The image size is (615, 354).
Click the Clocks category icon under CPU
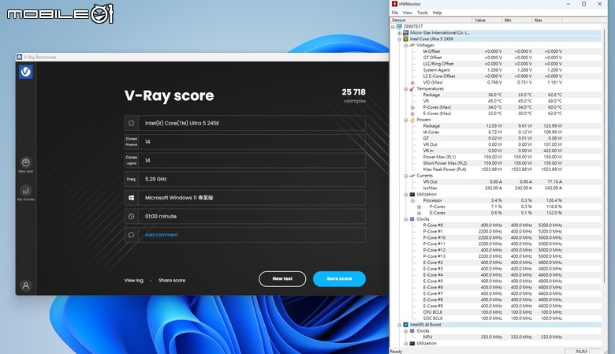pos(412,219)
